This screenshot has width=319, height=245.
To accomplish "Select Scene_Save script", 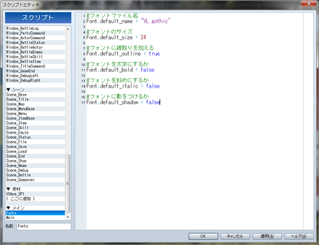I will point(35,147).
